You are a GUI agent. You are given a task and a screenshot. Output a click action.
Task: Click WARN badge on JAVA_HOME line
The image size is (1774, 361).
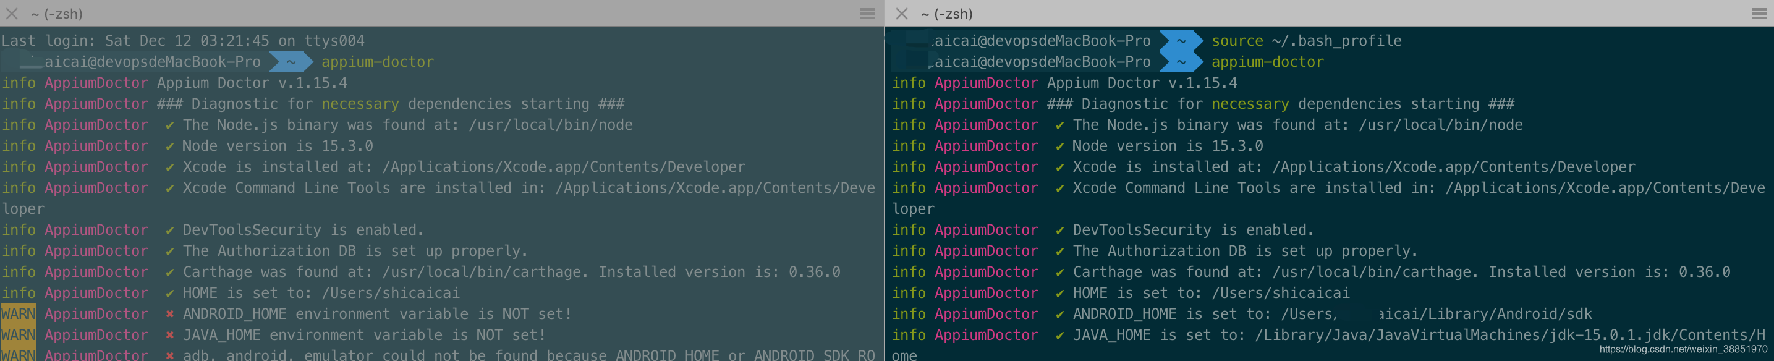[19, 335]
